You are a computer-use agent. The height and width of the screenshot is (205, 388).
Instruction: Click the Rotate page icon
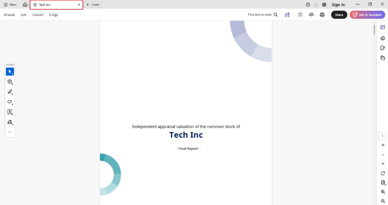coord(383,173)
